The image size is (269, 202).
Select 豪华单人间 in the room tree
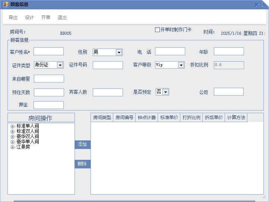28,142
